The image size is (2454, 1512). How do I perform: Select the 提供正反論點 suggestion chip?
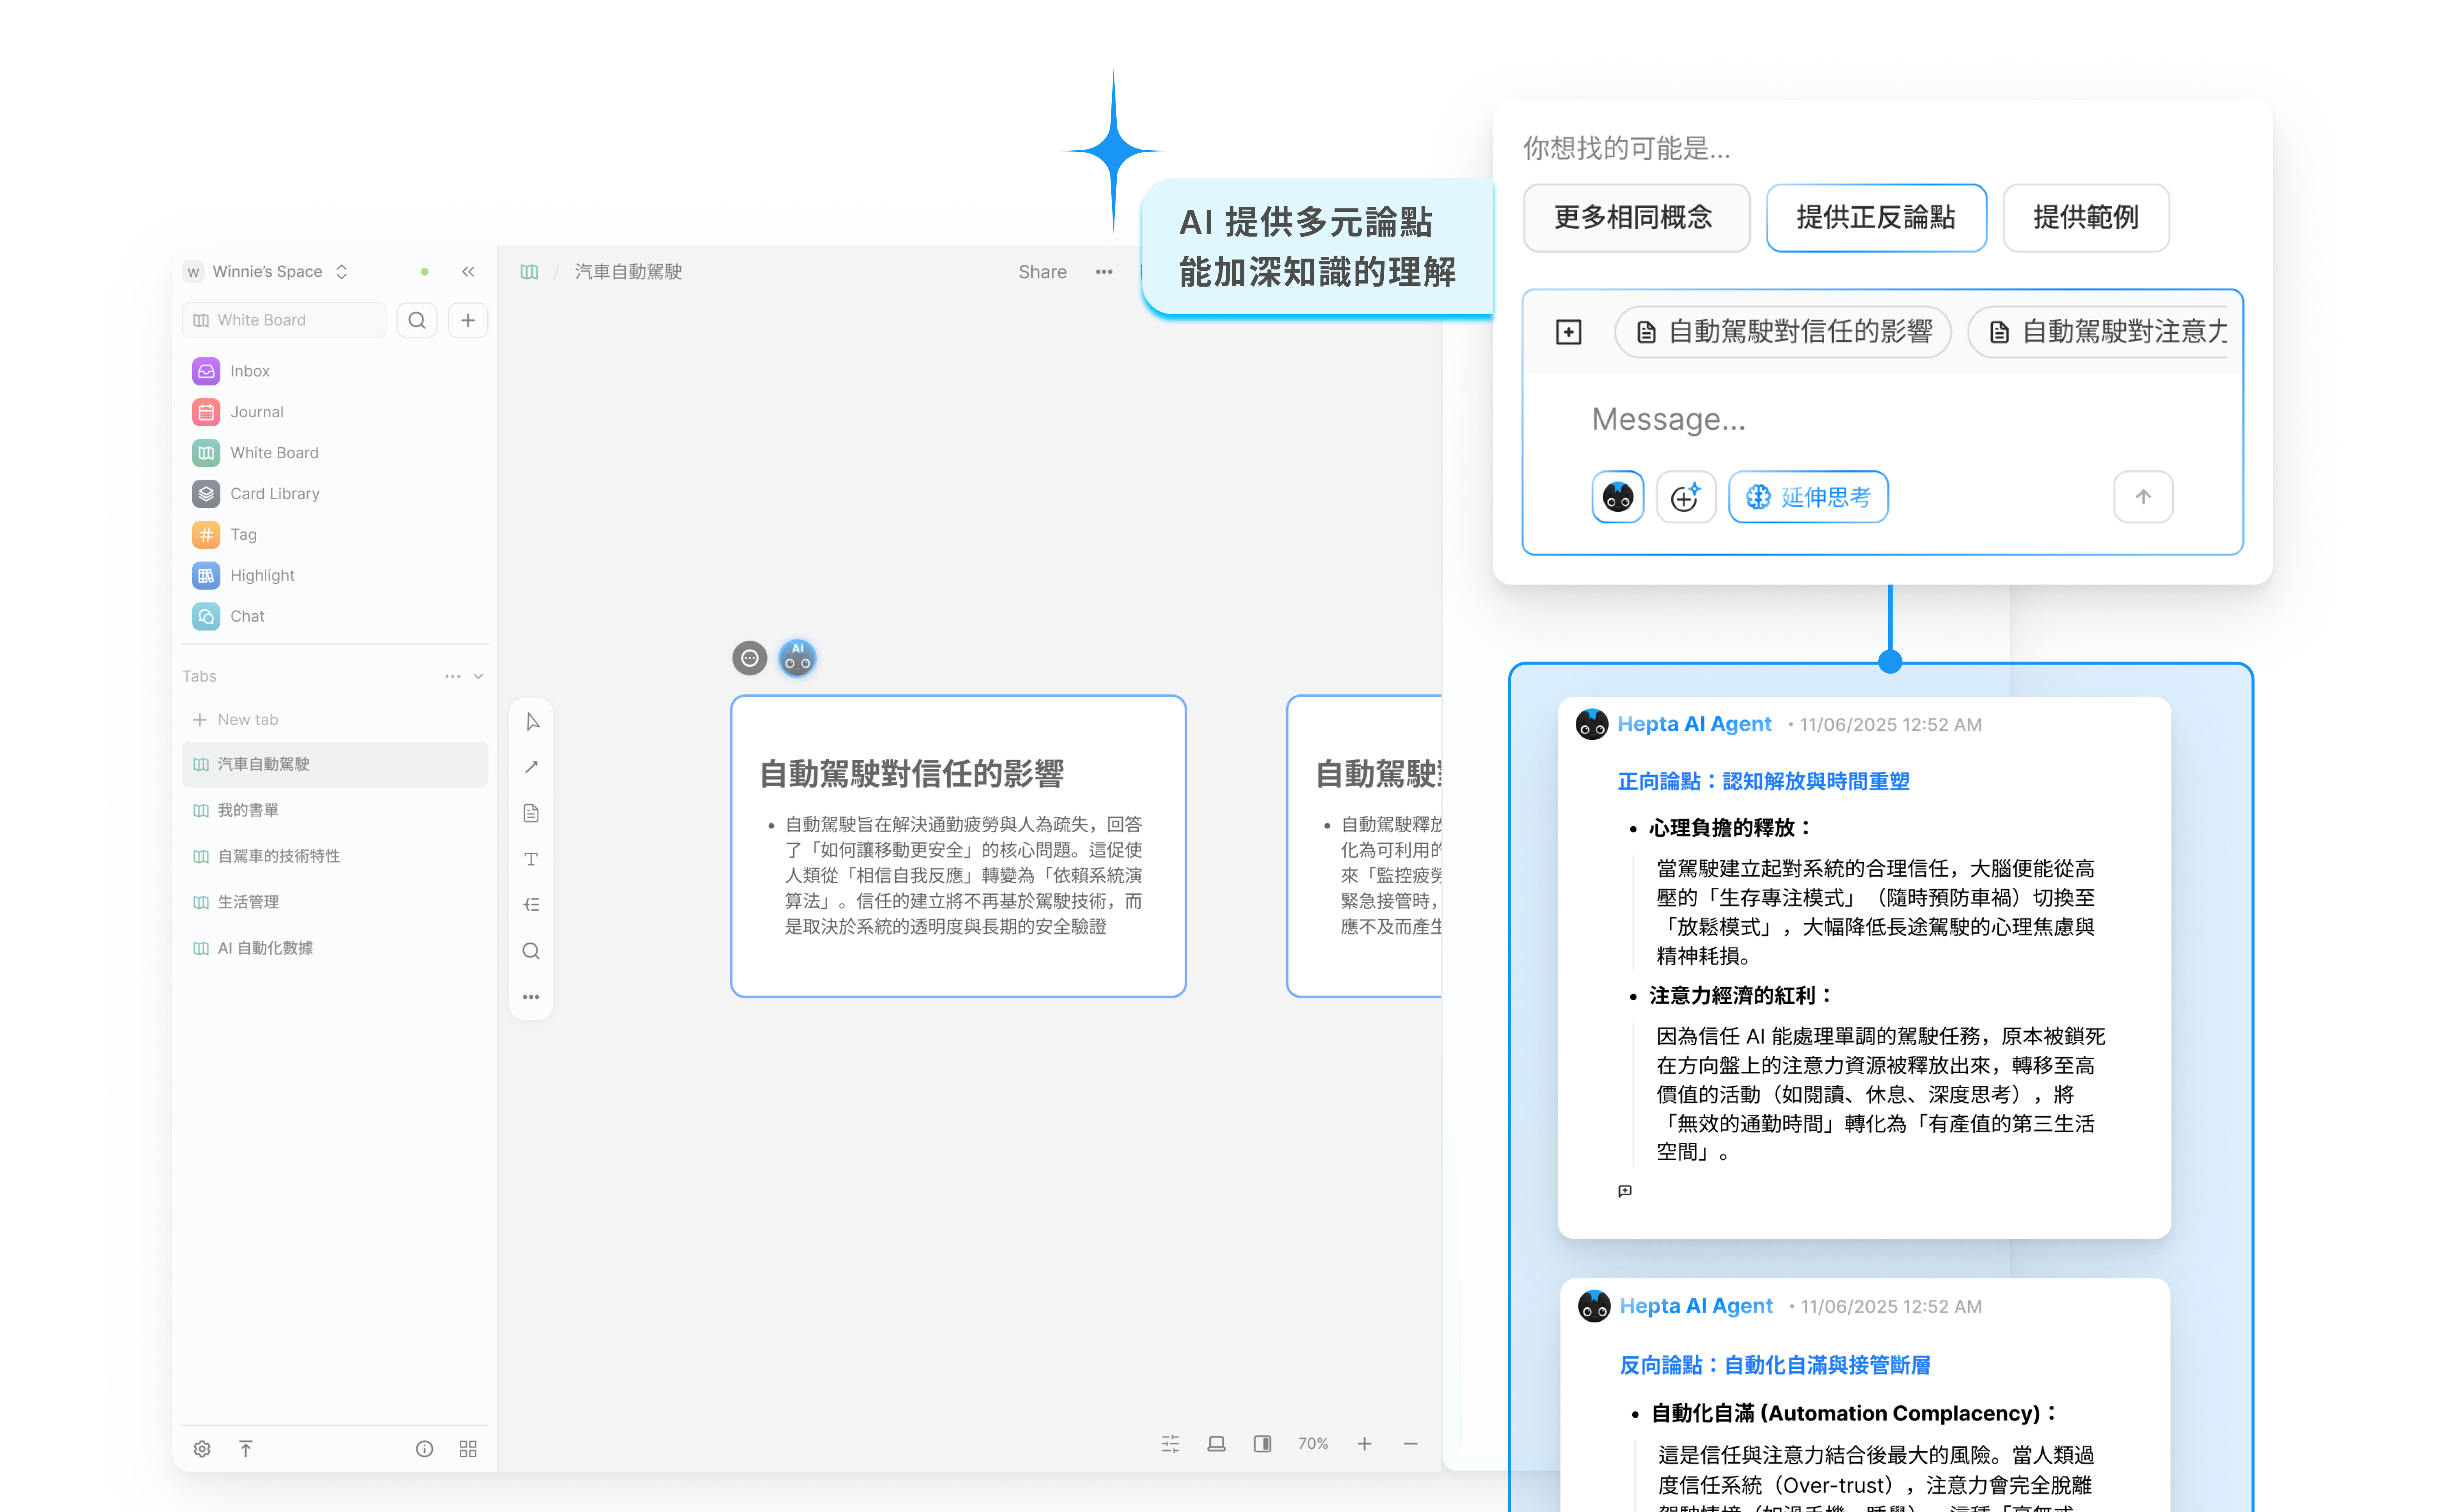[1875, 218]
